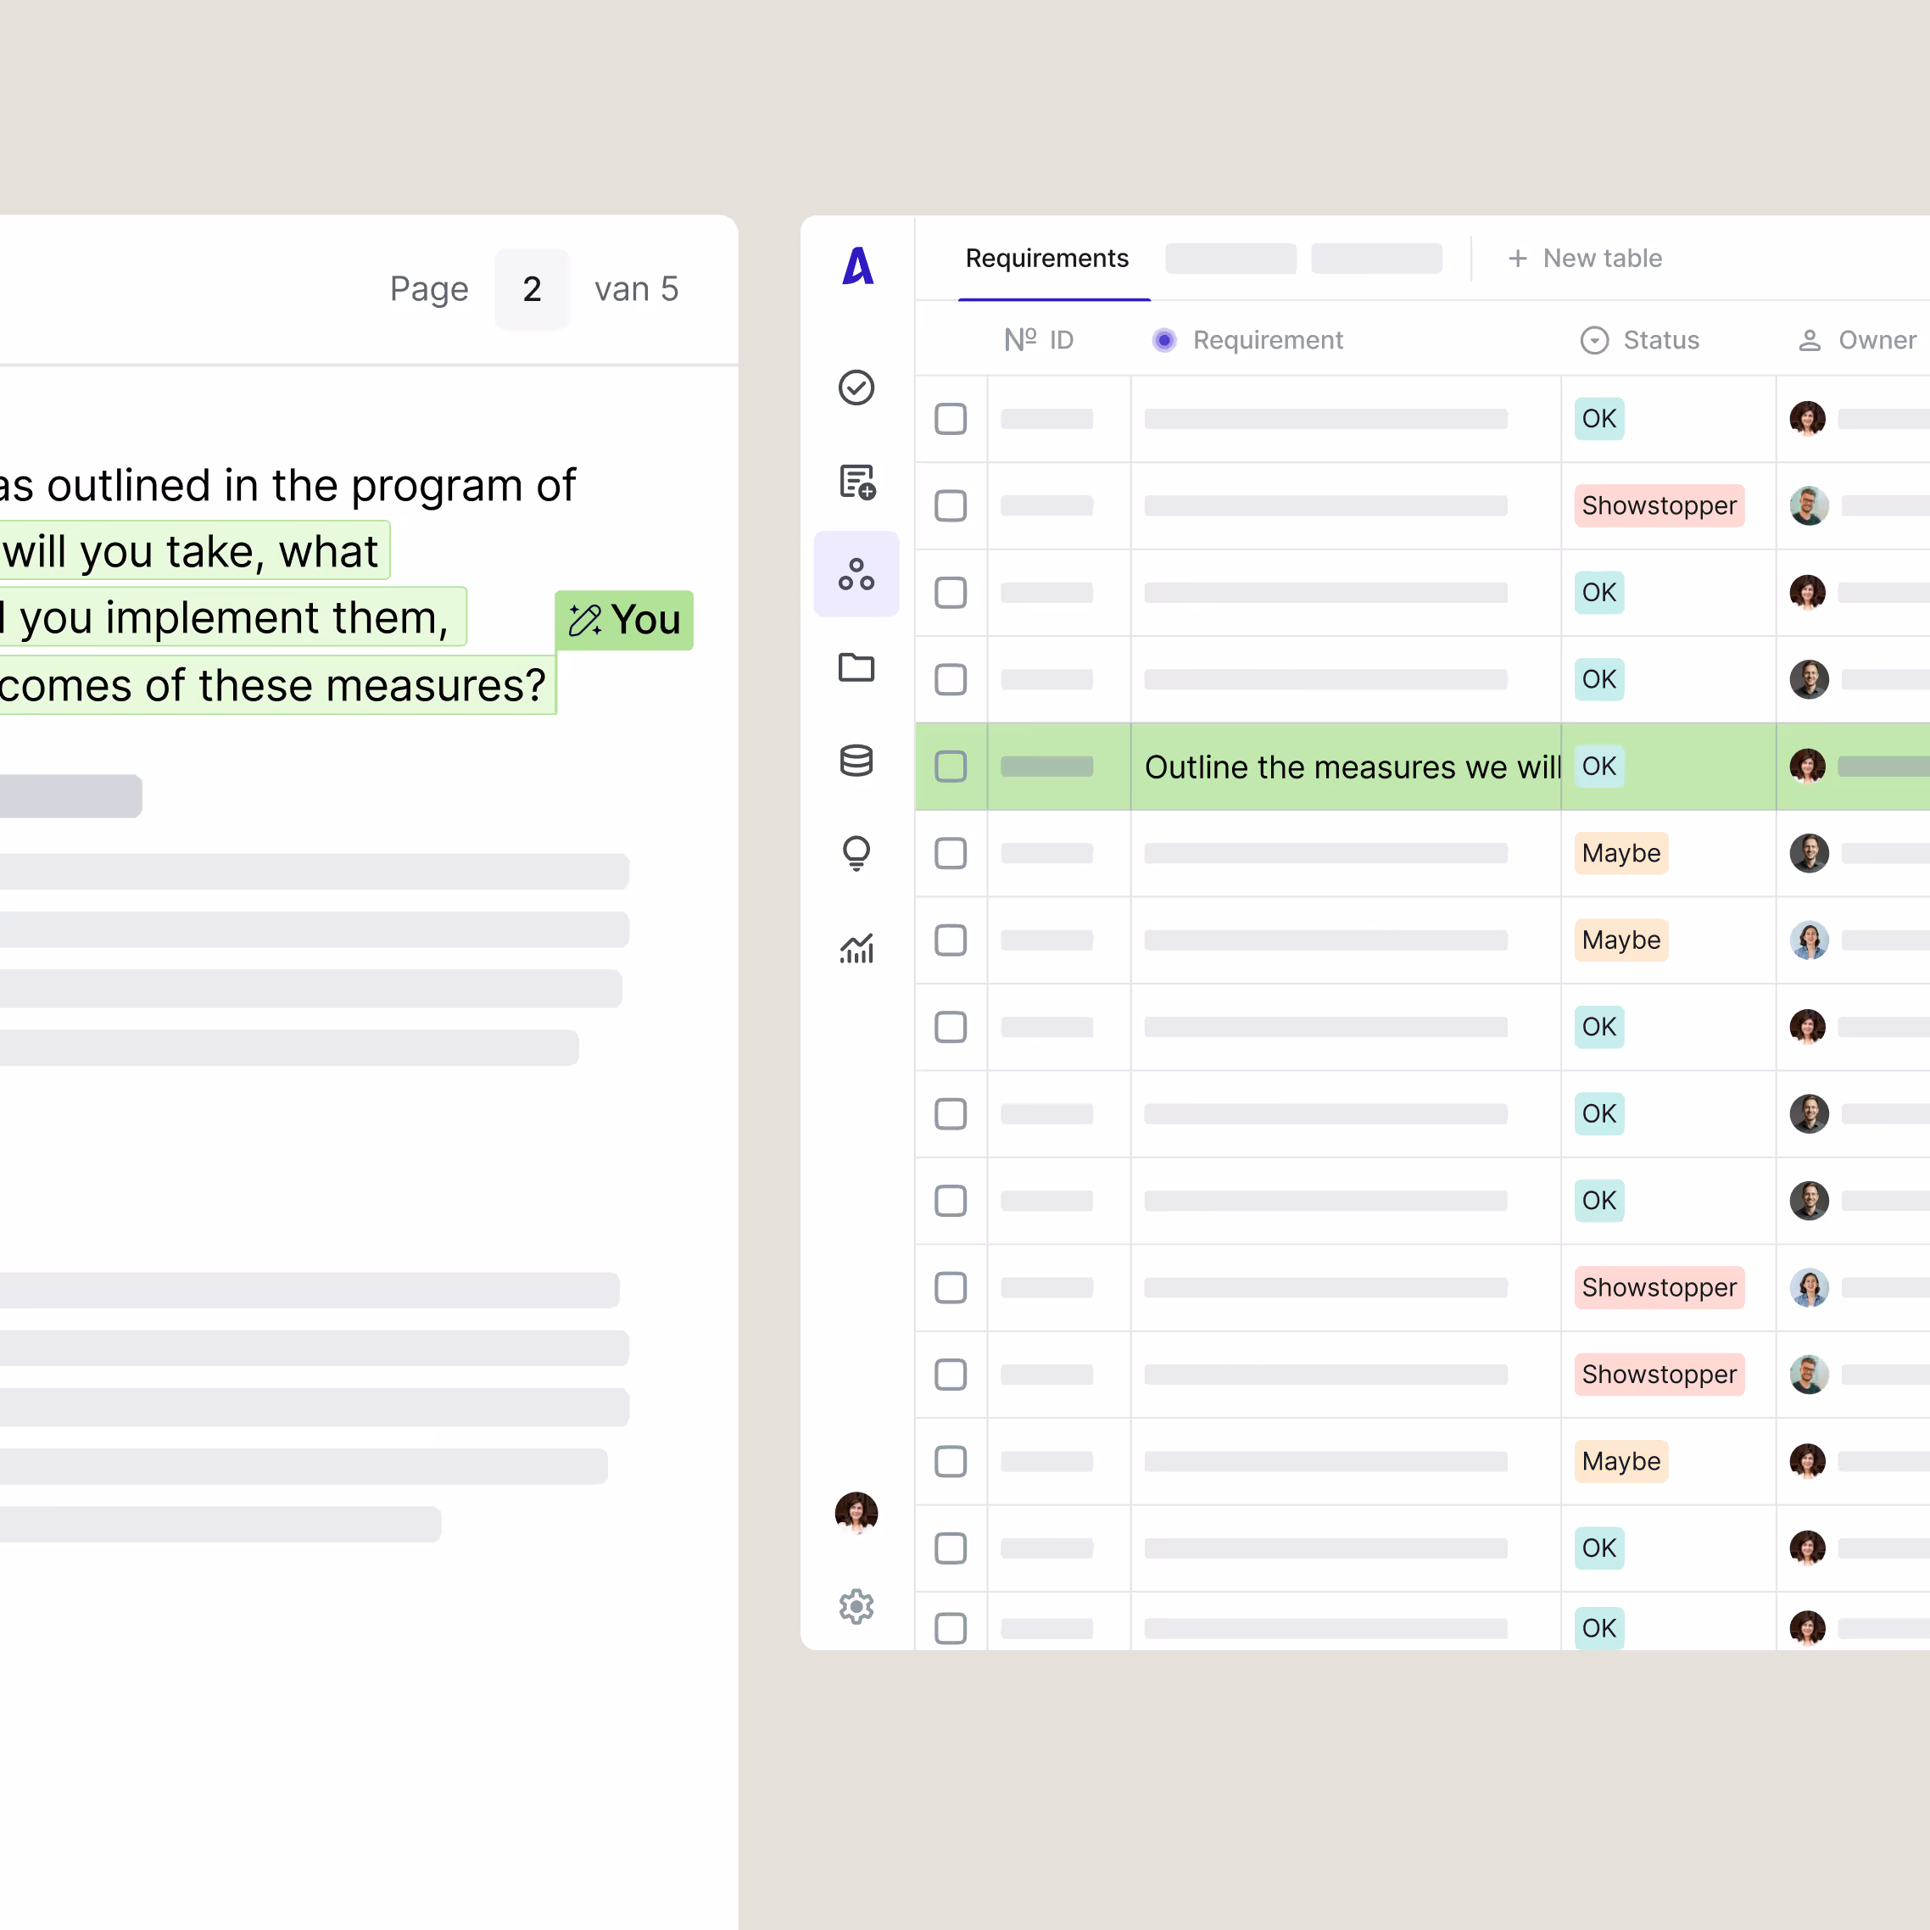Open first Maybe status tag
Viewport: 1930px width, 1930px height.
click(1621, 853)
